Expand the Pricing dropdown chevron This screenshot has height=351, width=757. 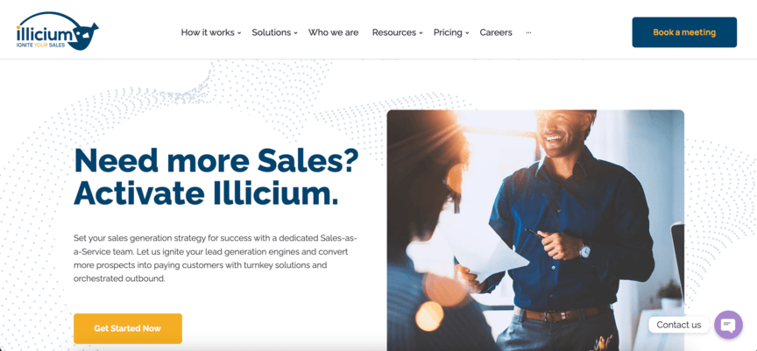(467, 32)
